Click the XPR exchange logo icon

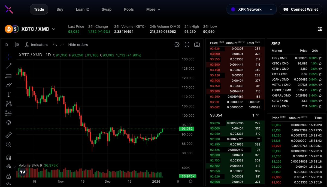point(9,10)
